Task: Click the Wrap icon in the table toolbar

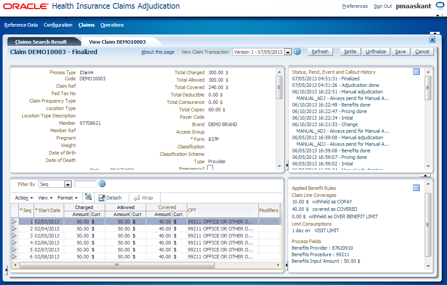Action: click(x=144, y=197)
